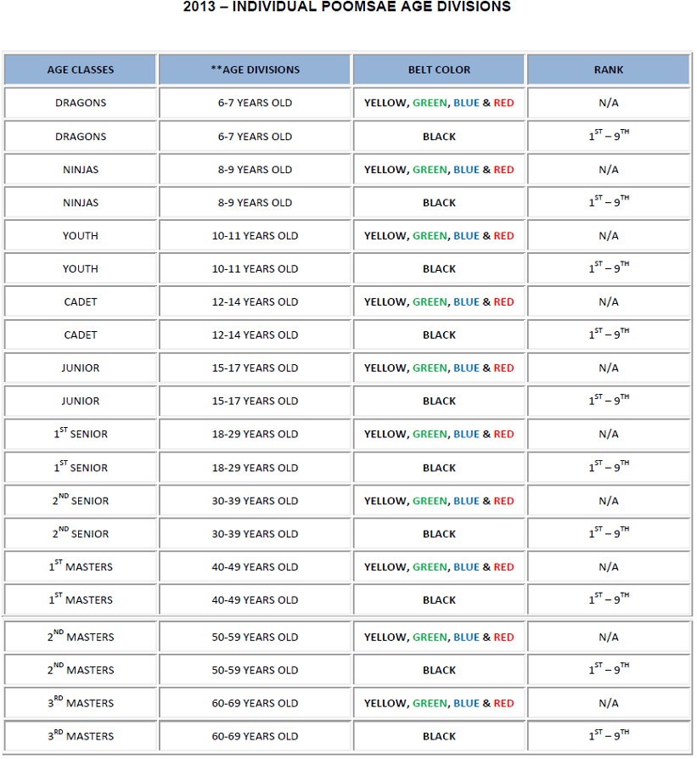The width and height of the screenshot is (697, 759).
Task: Click the 1ST–9TH rank cell in last row
Action: [609, 736]
